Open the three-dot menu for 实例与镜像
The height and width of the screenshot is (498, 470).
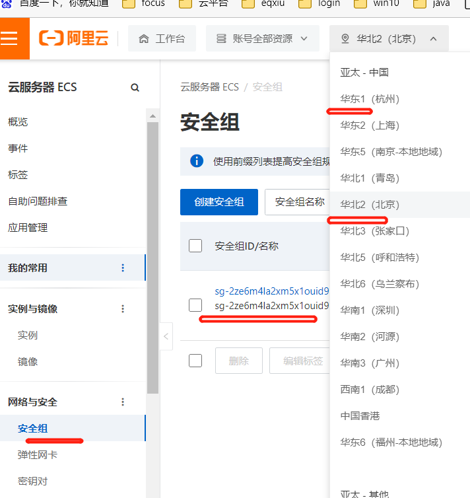click(123, 308)
